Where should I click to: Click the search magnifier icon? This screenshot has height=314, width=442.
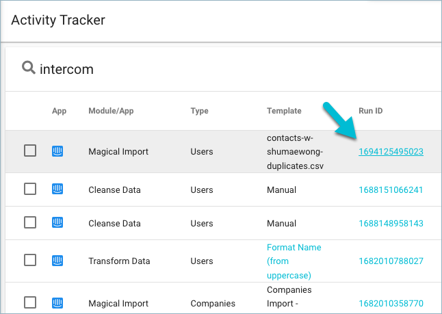(x=29, y=68)
